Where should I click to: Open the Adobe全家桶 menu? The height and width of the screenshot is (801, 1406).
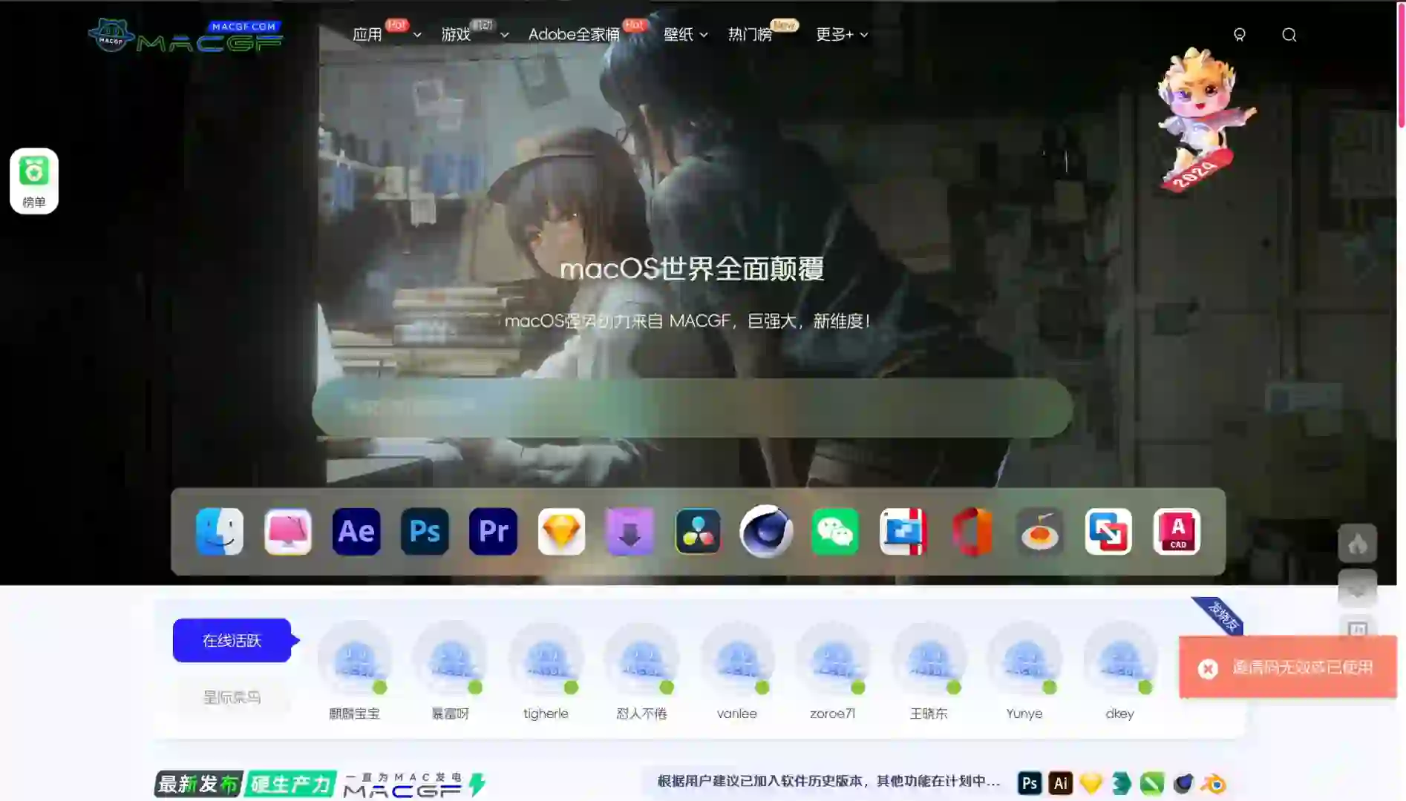click(575, 34)
